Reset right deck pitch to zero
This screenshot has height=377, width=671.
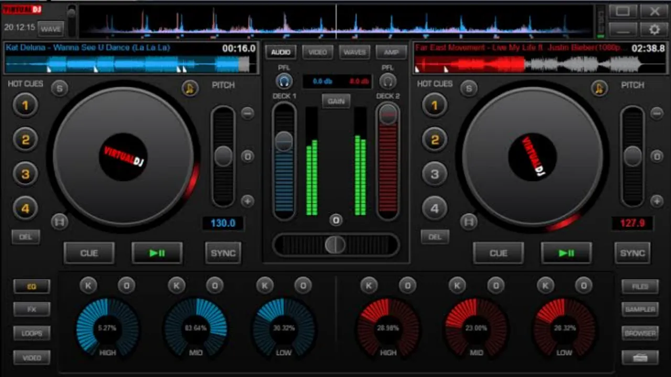pyautogui.click(x=657, y=156)
